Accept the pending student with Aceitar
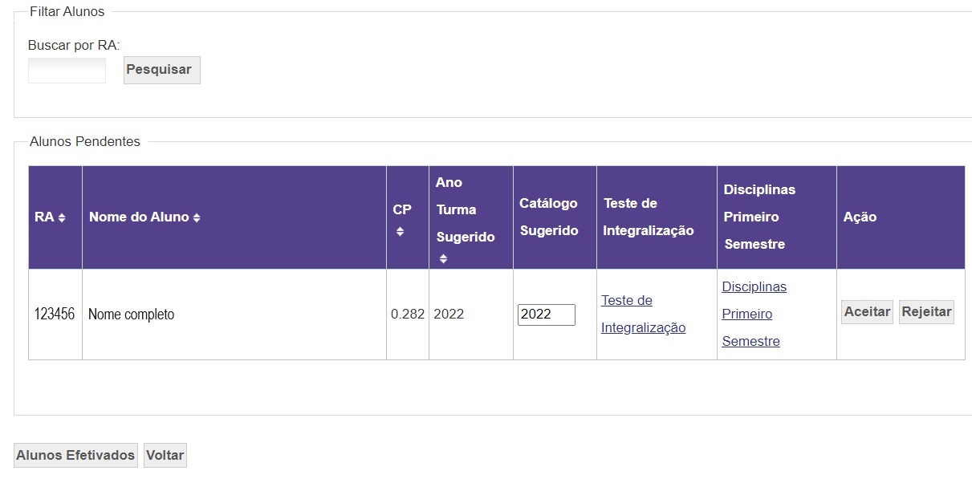The height and width of the screenshot is (479, 972). coord(867,312)
